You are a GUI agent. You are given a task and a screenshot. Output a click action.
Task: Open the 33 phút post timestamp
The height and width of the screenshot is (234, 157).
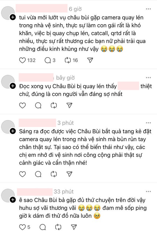tap(64, 192)
